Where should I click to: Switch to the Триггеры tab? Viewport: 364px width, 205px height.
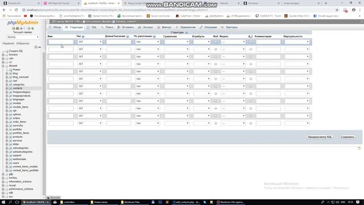coord(229,27)
